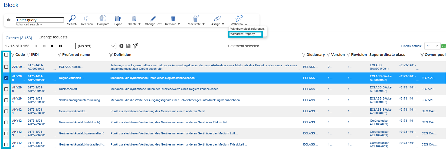This screenshot has width=446, height=149.
Task: Click the Compare icon
Action: [103, 18]
